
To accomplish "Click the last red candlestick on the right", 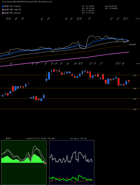I will point(129,81).
